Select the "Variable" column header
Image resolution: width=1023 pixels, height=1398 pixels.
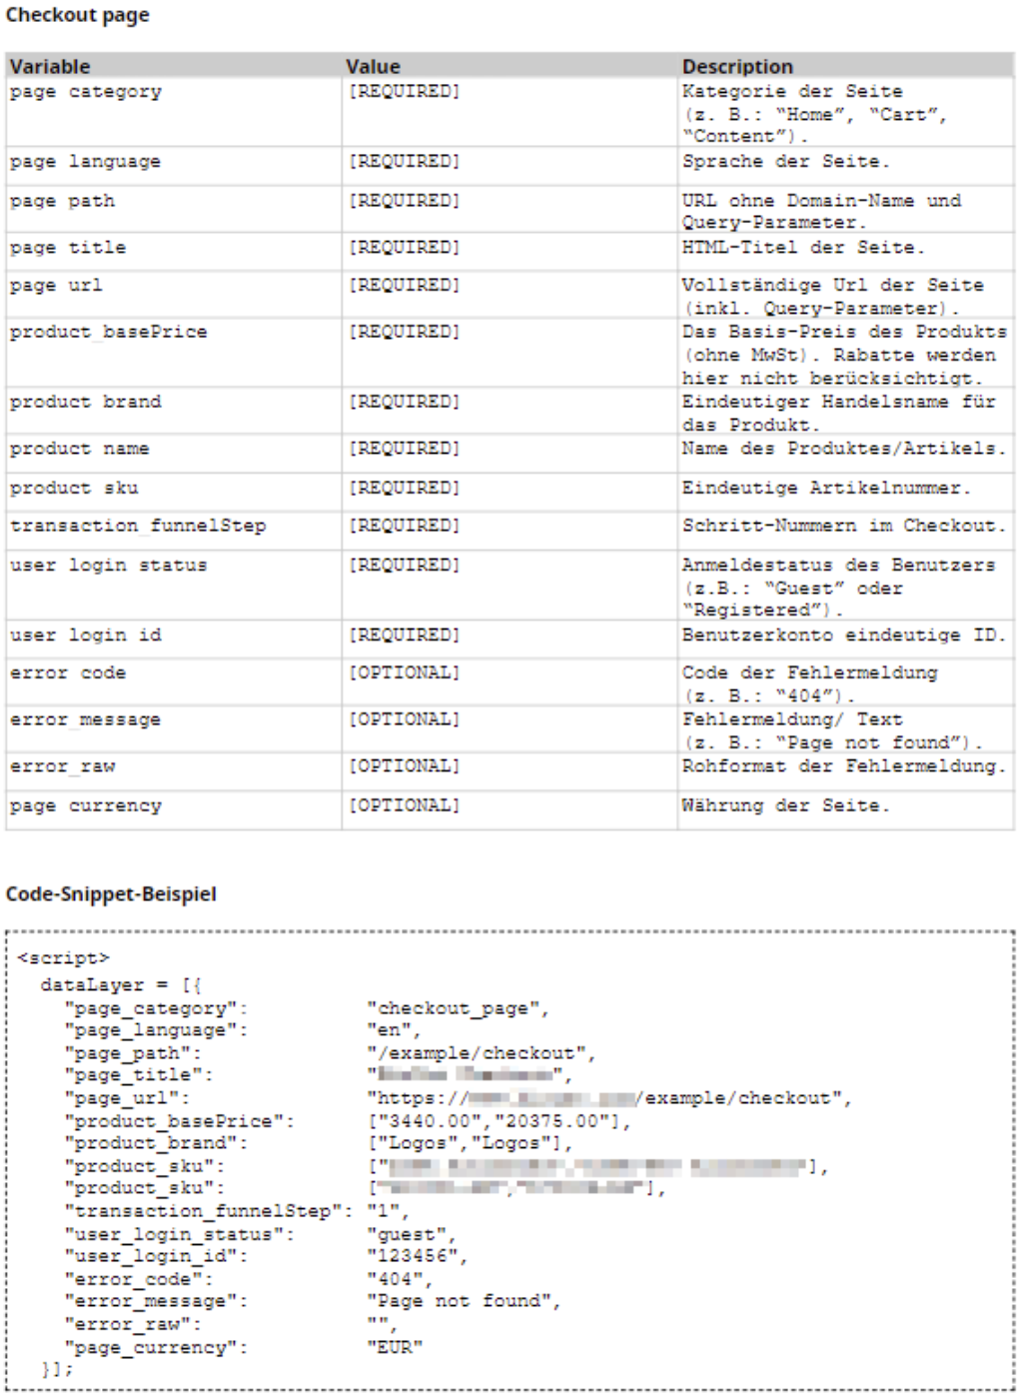point(50,67)
